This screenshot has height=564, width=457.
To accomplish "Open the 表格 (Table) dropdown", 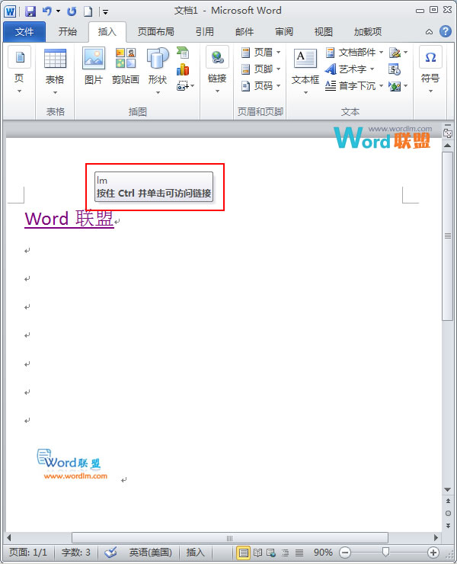I will (55, 69).
